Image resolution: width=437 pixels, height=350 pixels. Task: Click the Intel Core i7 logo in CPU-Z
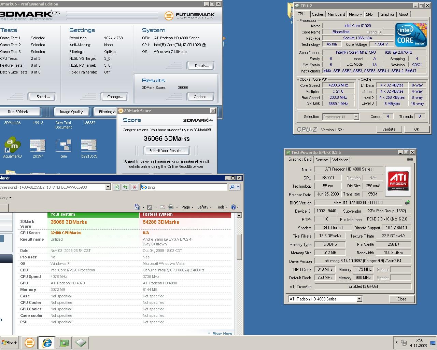click(411, 35)
